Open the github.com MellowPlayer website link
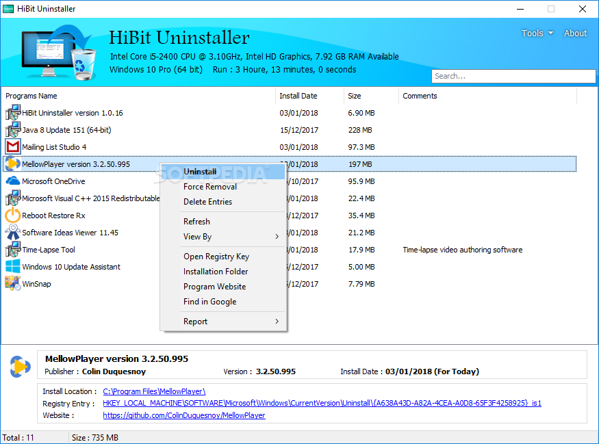This screenshot has height=444, width=599. (x=183, y=415)
